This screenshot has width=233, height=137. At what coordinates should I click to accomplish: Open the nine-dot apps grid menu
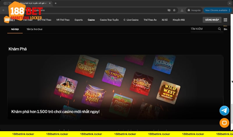click(x=225, y=20)
